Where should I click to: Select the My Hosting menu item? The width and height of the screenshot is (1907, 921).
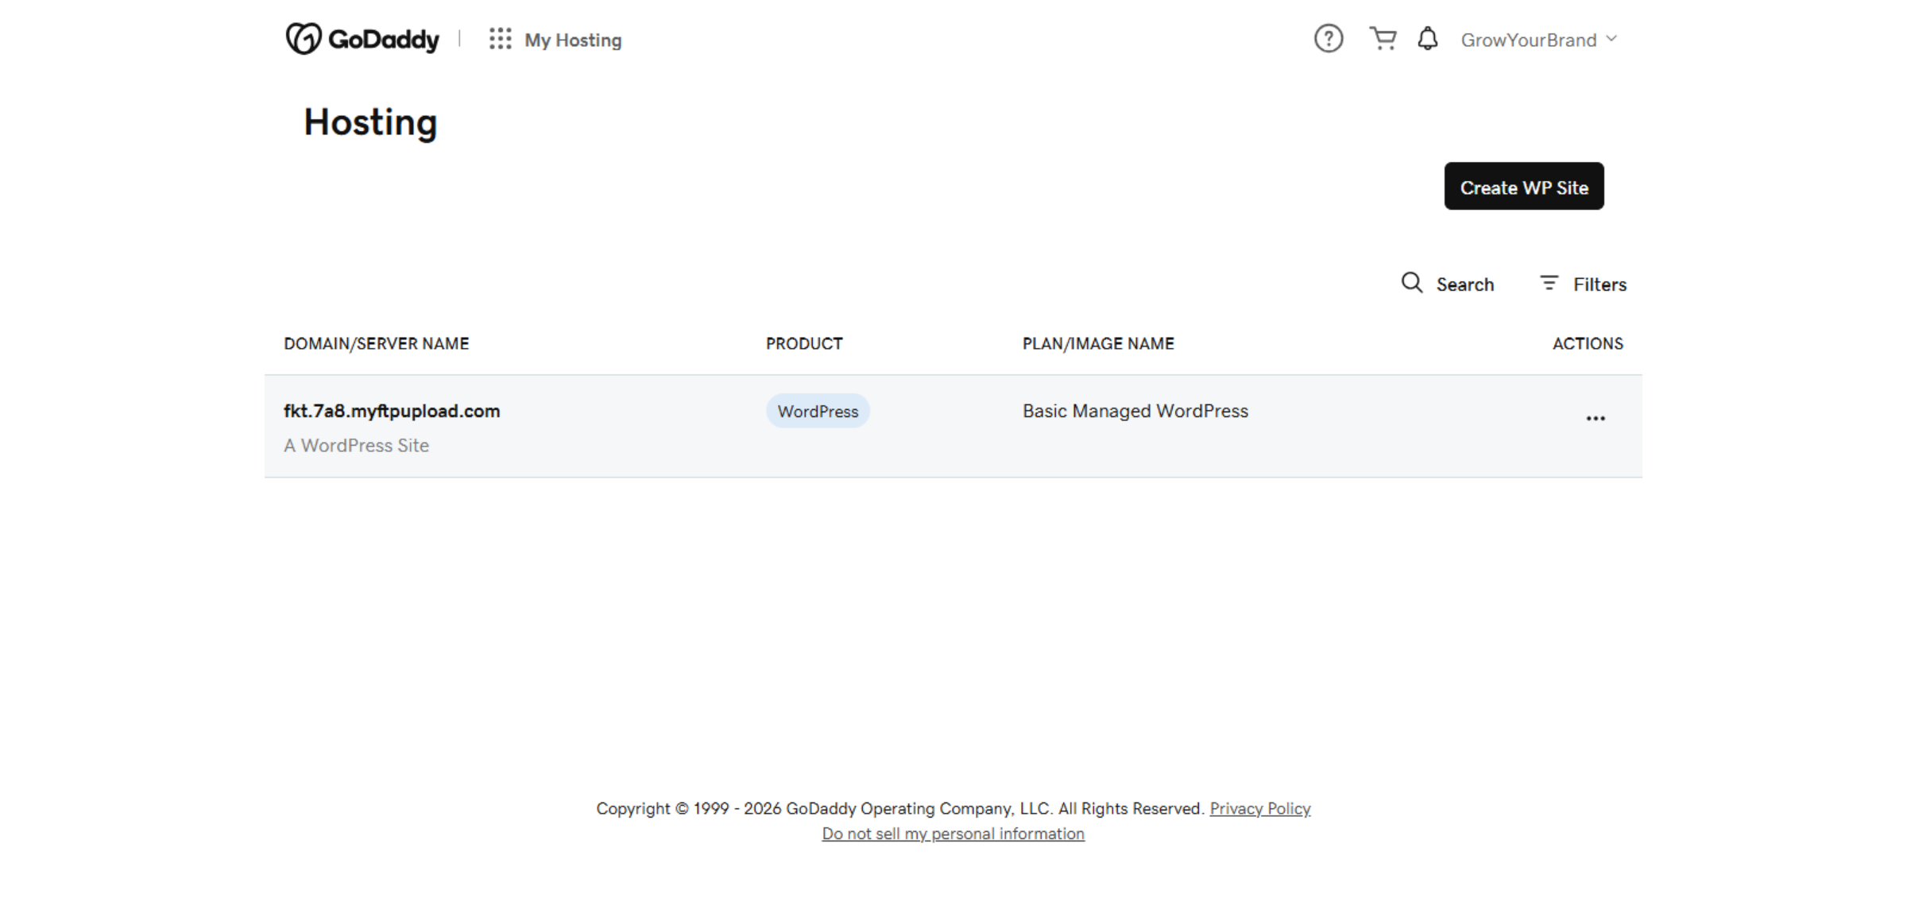[x=573, y=39]
